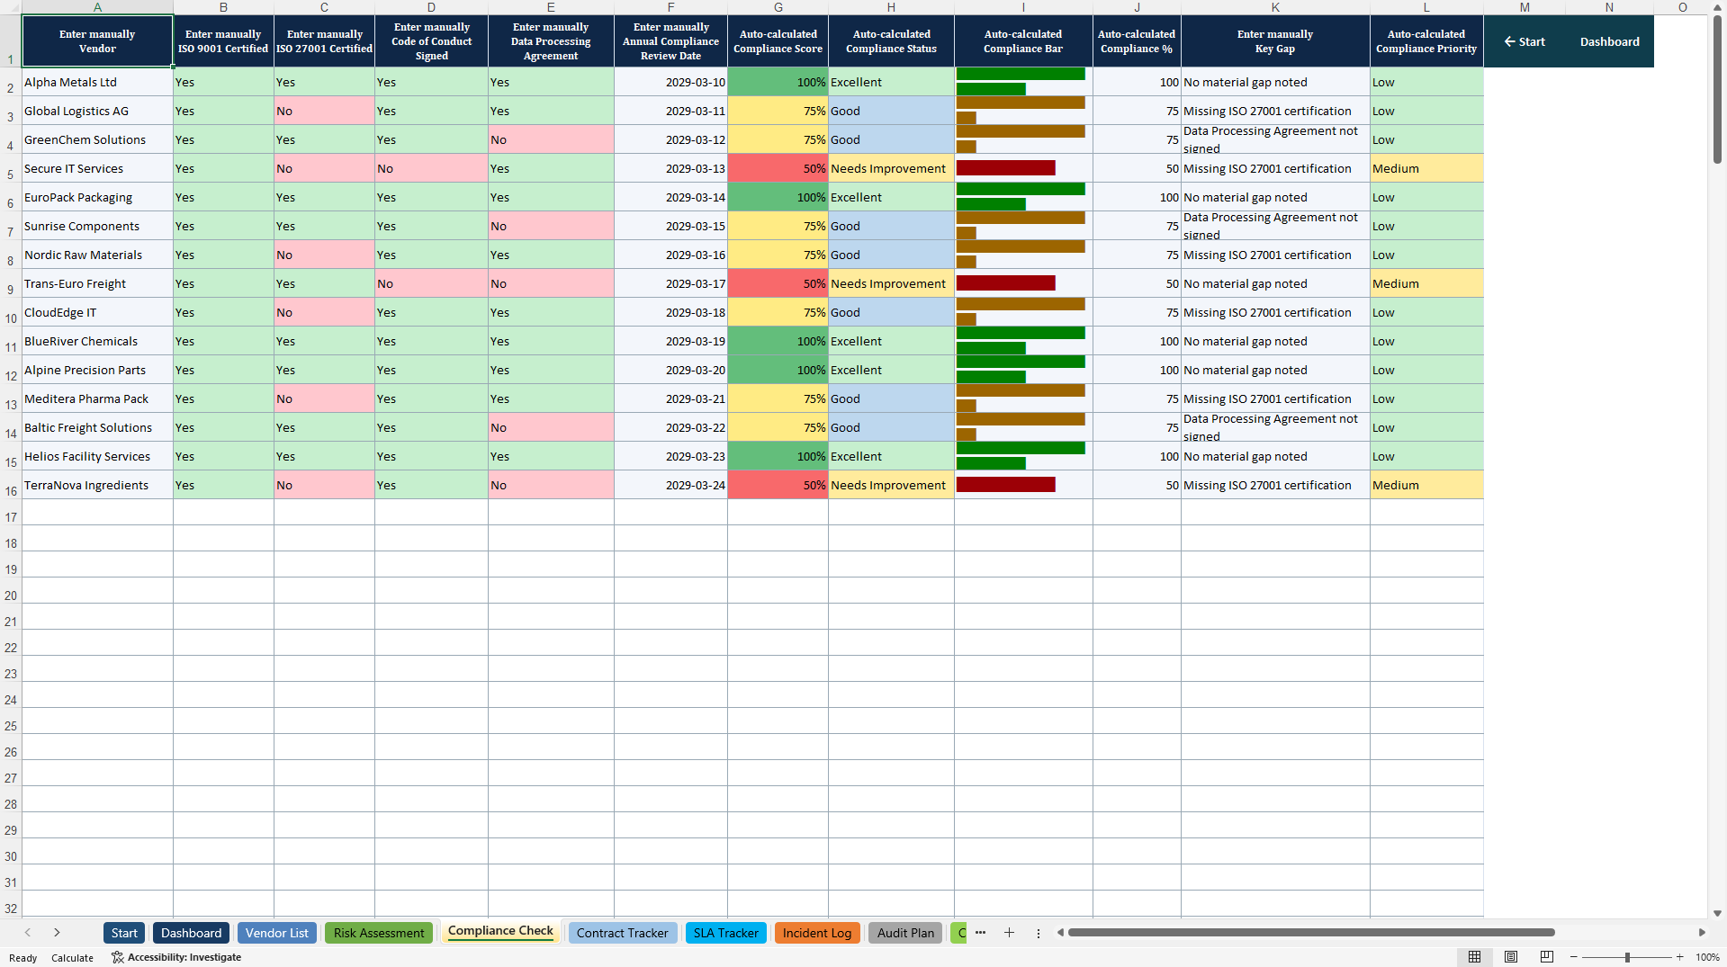Select all cells corner triangle

[x=11, y=7]
